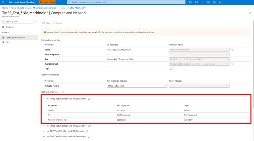Go to Azure Migrate breadcrumb
Screen dimensions: 254x141
(x=17, y=8)
